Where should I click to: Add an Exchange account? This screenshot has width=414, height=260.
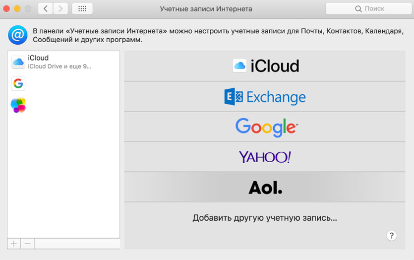[266, 96]
